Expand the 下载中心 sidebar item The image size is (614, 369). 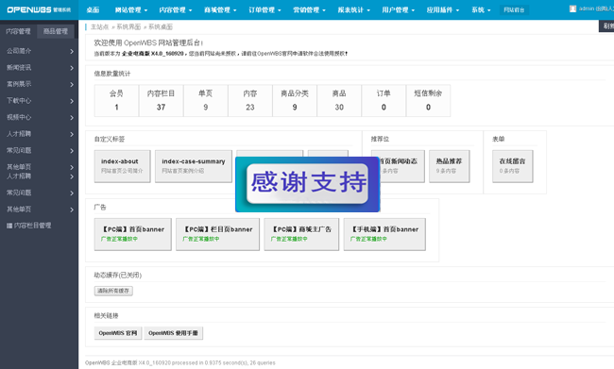(39, 101)
